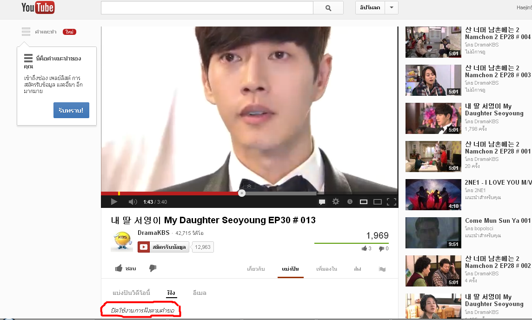This screenshot has width=532, height=320.
Task: Click the Like (ชอบ) thumbs-up button
Action: 126,268
